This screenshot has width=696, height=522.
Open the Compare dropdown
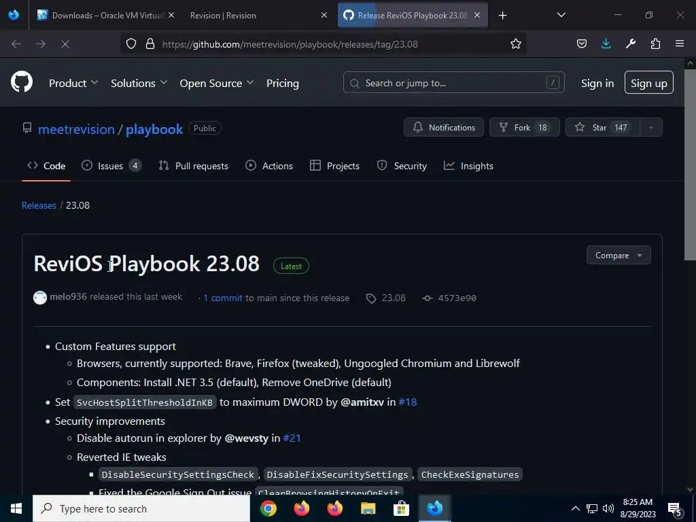click(619, 256)
